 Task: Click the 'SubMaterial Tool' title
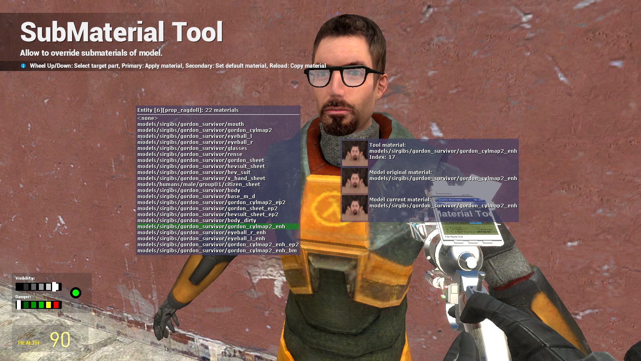[x=121, y=32]
